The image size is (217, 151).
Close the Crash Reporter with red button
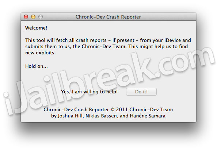pos(26,17)
